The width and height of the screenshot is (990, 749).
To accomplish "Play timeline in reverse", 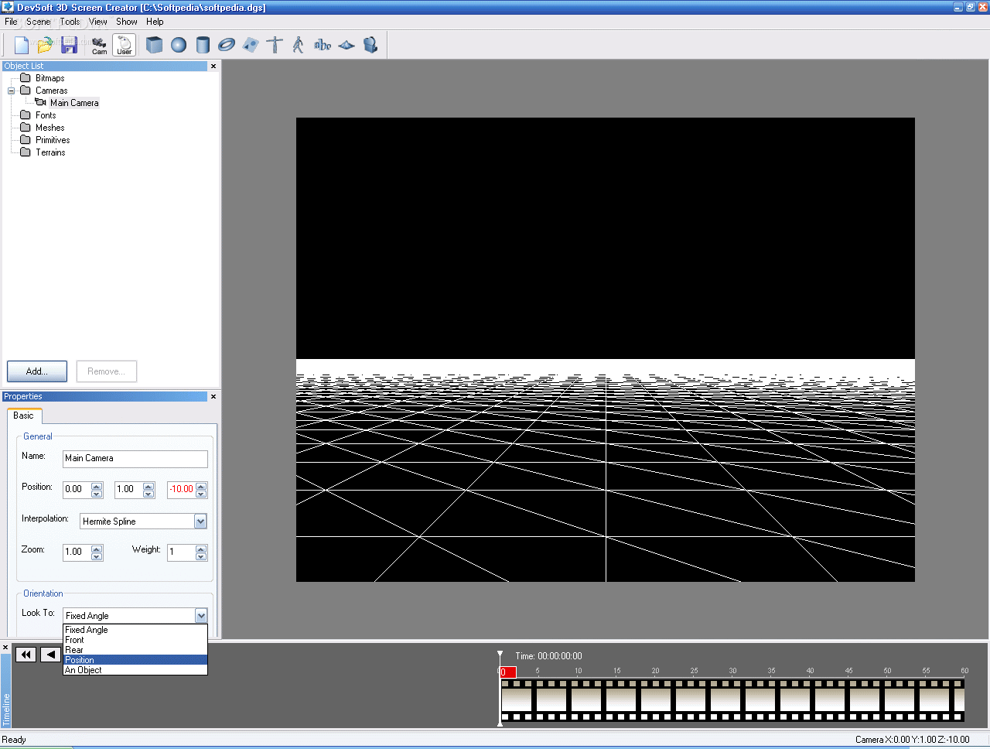I will point(50,655).
